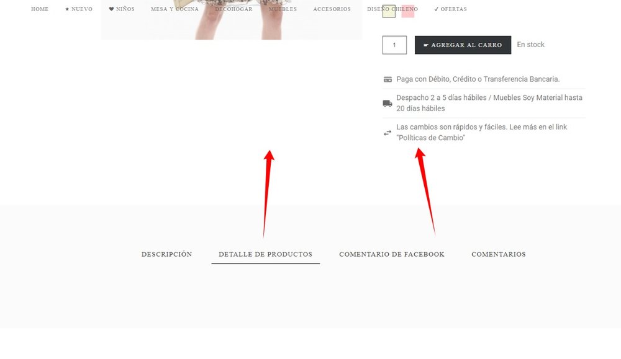The image size is (621, 359).
Task: Select the pink color swatch
Action: coord(407,11)
